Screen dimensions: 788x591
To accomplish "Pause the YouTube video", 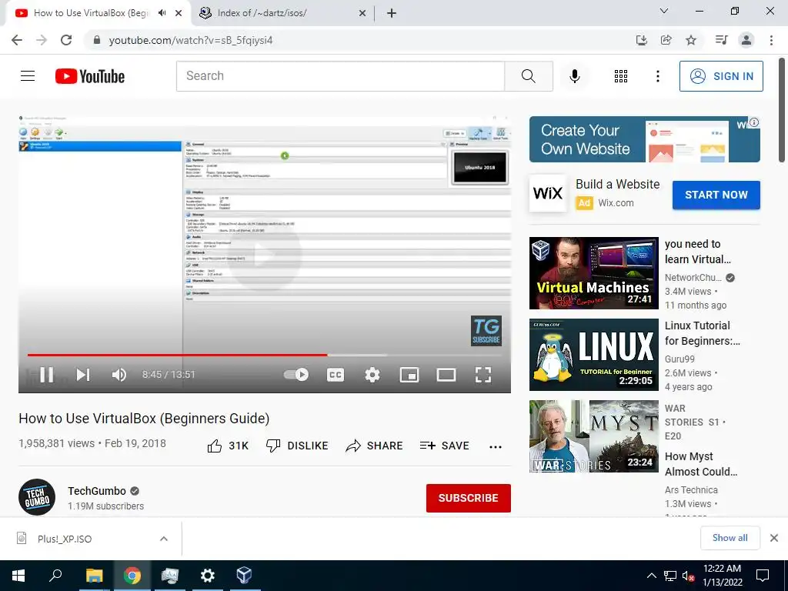I will coord(46,375).
